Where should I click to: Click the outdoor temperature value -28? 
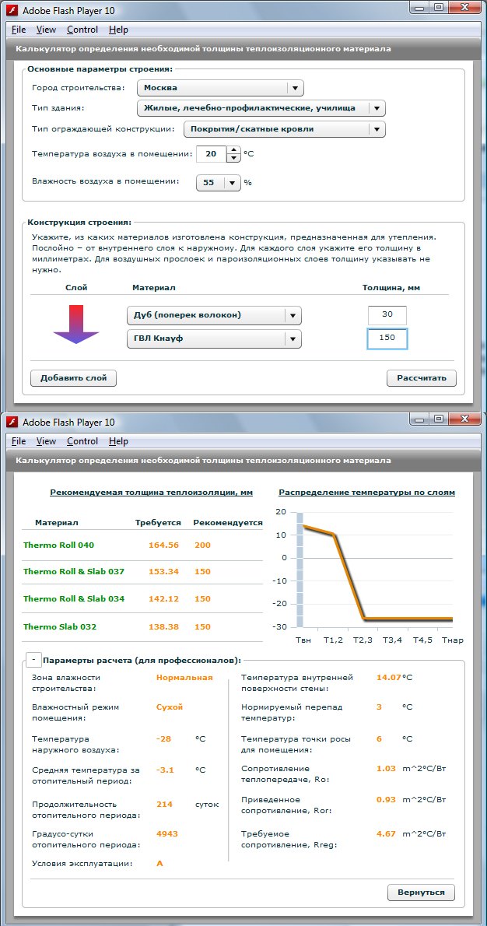(x=163, y=738)
